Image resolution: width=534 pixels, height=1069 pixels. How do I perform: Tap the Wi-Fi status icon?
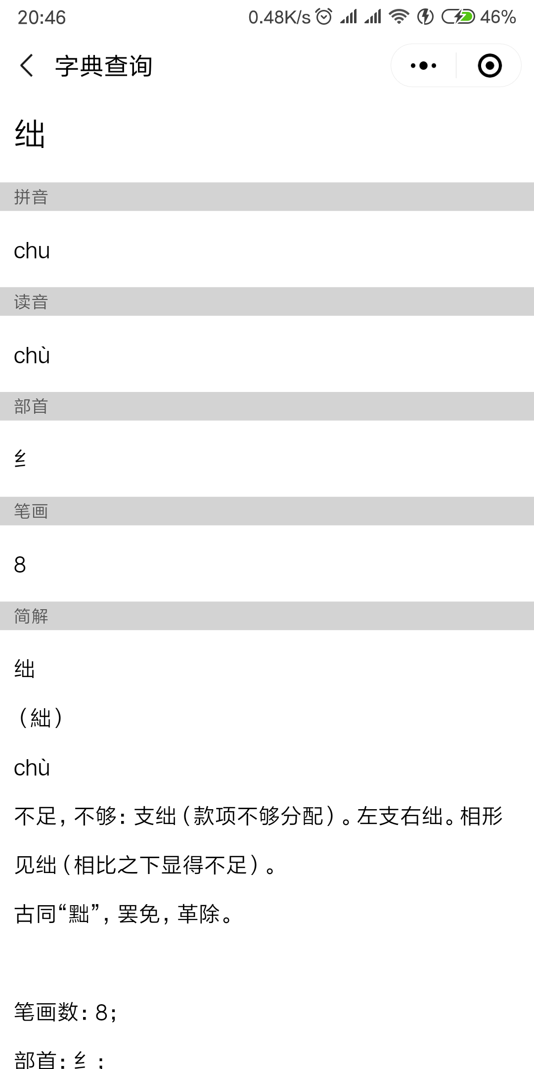tap(399, 17)
